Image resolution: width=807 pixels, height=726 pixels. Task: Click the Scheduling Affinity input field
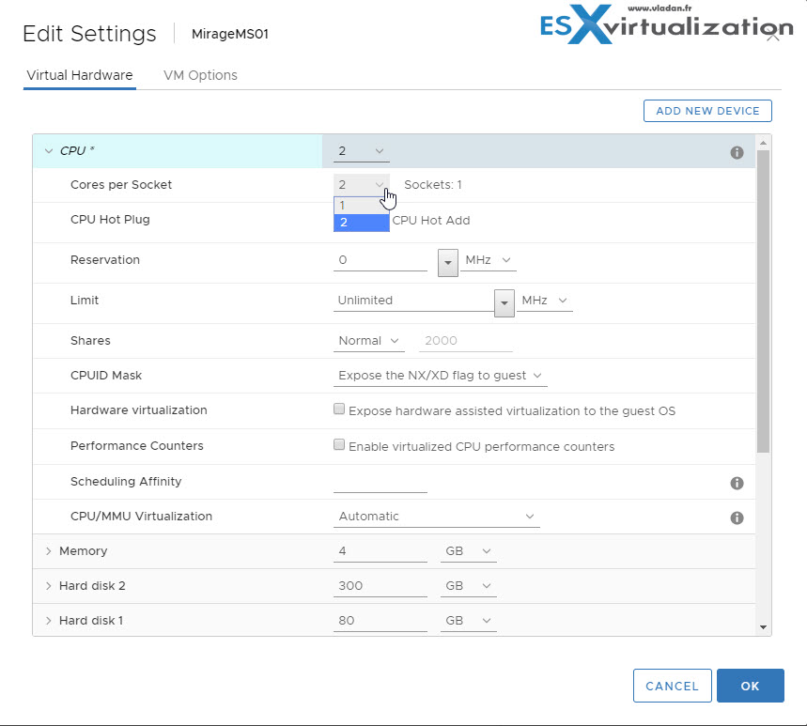coord(380,483)
